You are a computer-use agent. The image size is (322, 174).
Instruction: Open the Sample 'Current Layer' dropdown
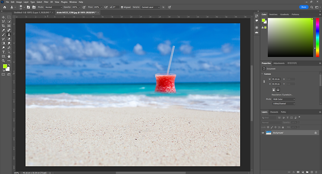coord(151,7)
